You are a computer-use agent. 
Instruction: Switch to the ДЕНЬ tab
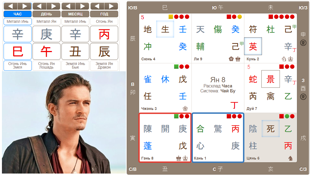(46, 14)
